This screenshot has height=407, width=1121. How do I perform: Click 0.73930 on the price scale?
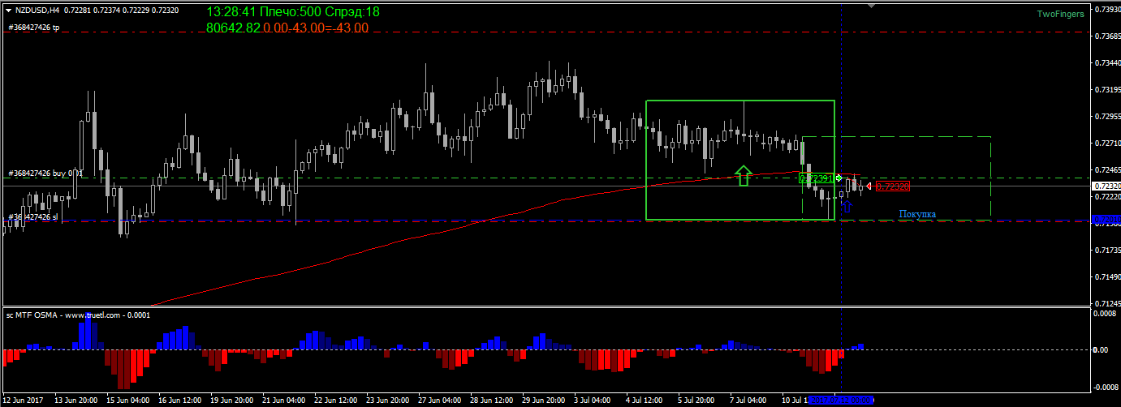(x=1106, y=10)
